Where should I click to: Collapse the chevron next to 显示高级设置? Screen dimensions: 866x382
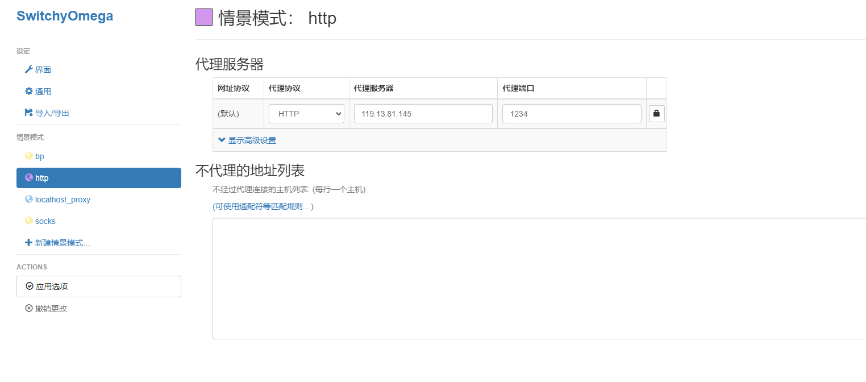pyautogui.click(x=222, y=139)
